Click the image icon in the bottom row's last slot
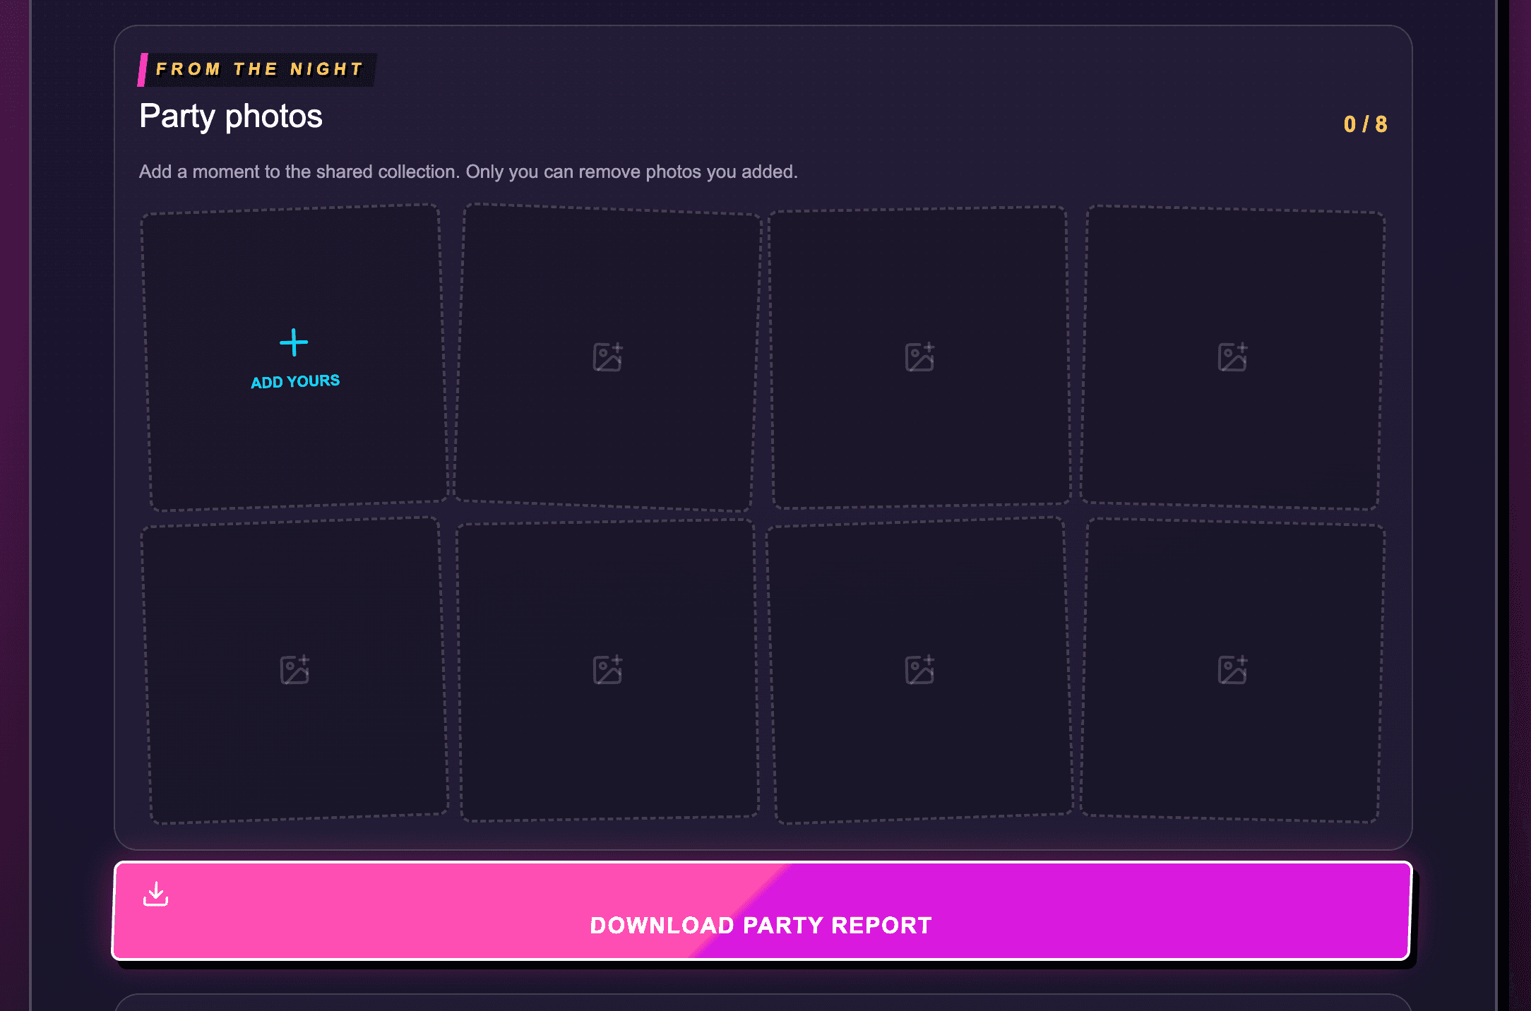Screen dimensions: 1531x1011 (1232, 670)
